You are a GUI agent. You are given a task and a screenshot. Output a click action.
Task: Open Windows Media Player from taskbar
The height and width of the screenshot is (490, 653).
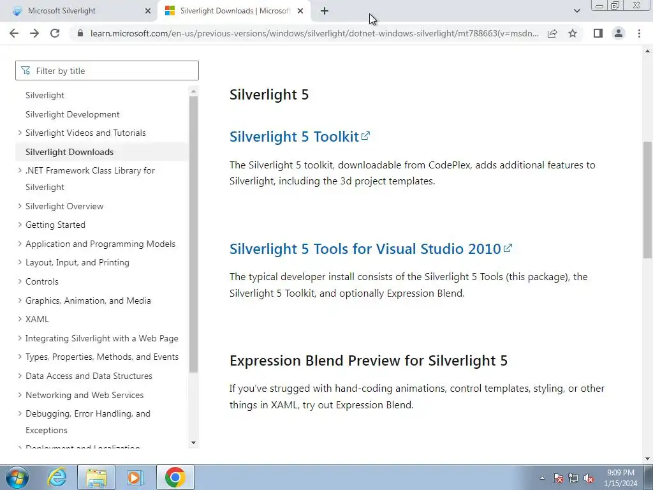point(135,477)
